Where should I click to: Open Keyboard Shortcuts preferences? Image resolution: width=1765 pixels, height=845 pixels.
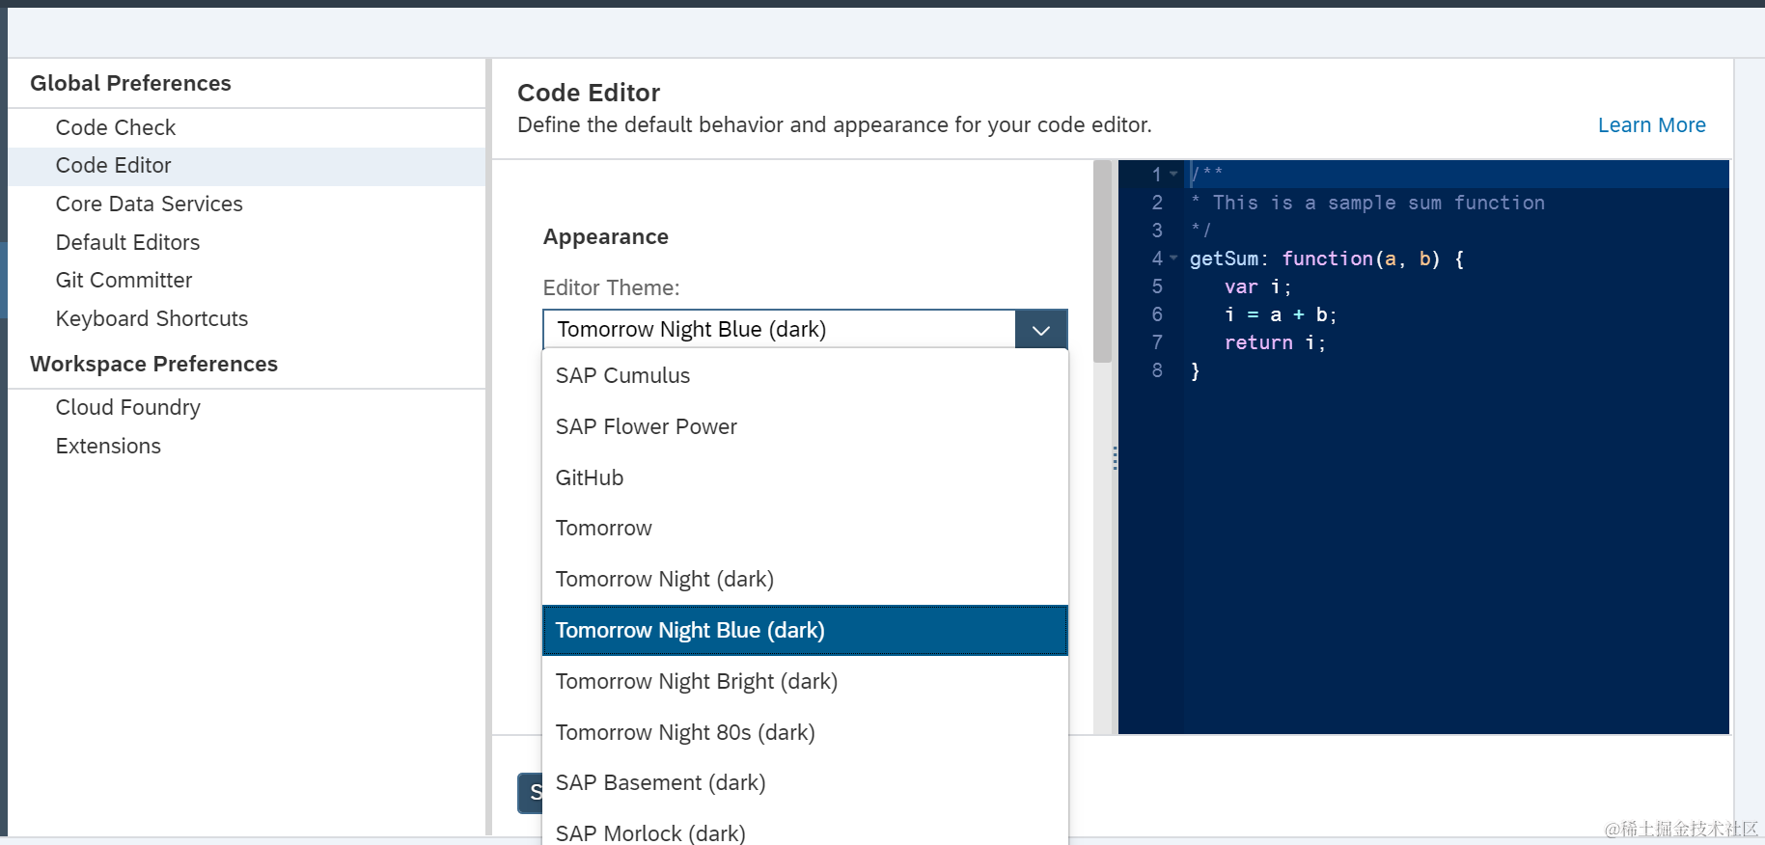[x=152, y=318]
